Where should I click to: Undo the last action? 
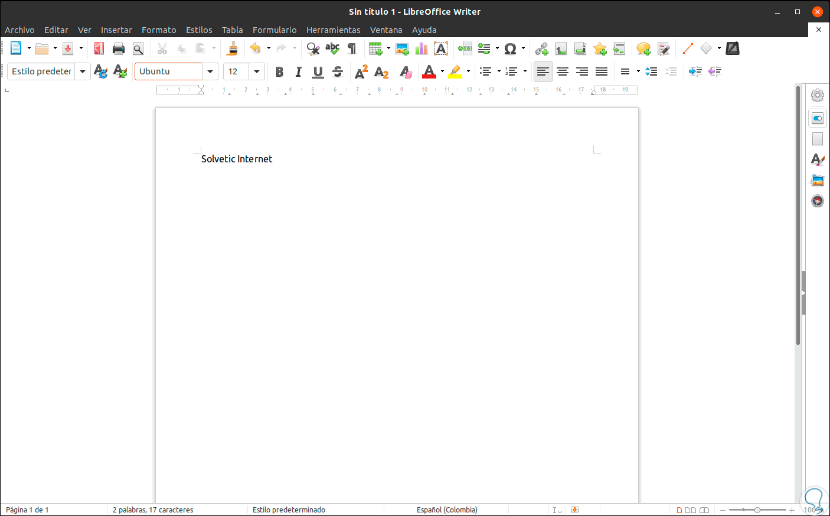point(255,48)
